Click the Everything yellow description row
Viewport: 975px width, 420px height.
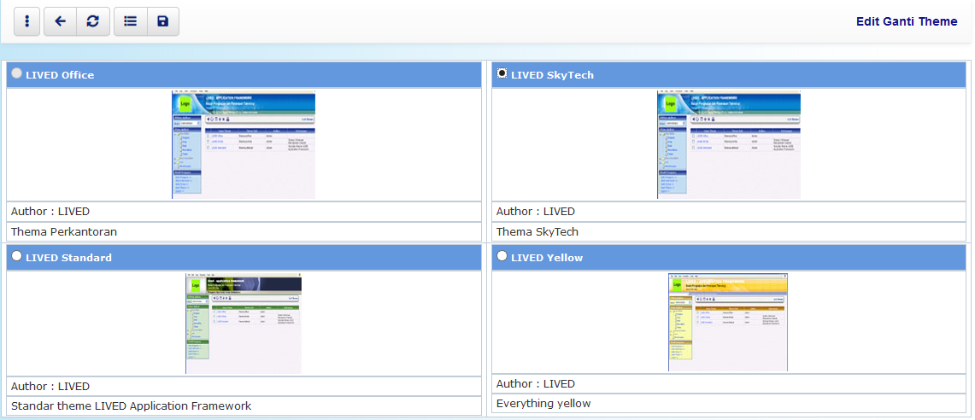(x=543, y=404)
